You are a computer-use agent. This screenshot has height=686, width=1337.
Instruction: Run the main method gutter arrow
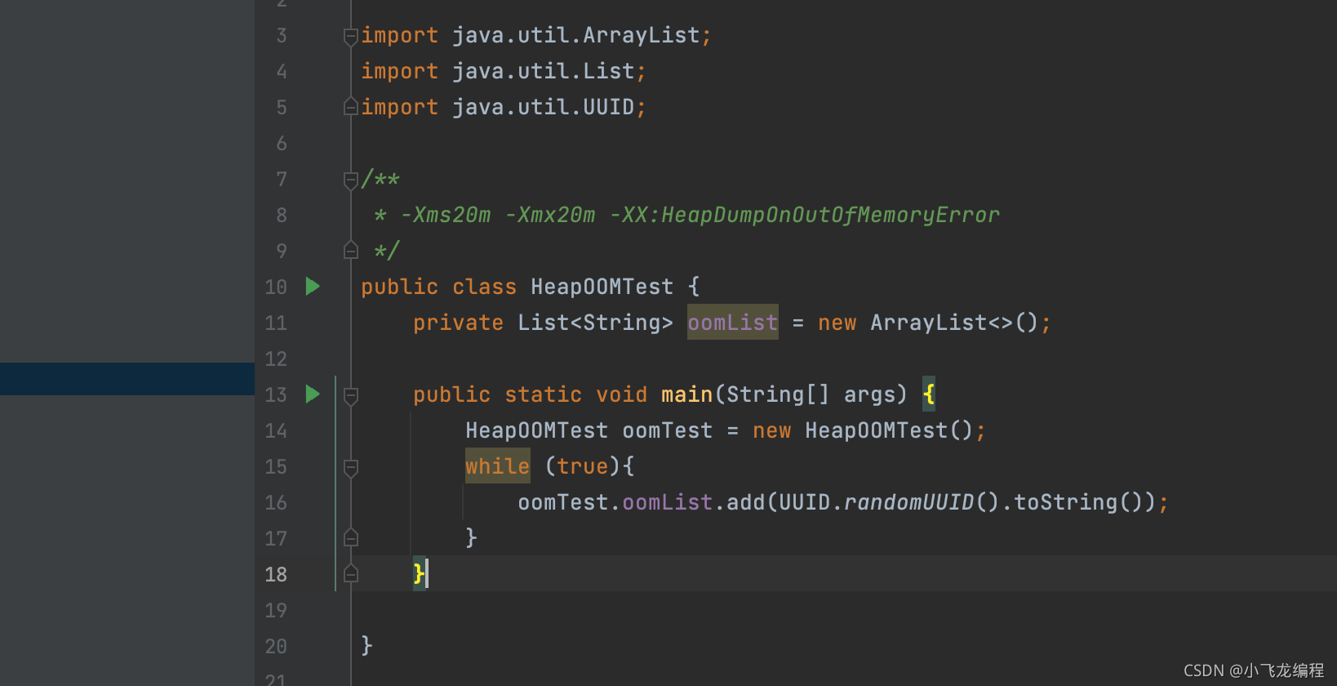(313, 394)
